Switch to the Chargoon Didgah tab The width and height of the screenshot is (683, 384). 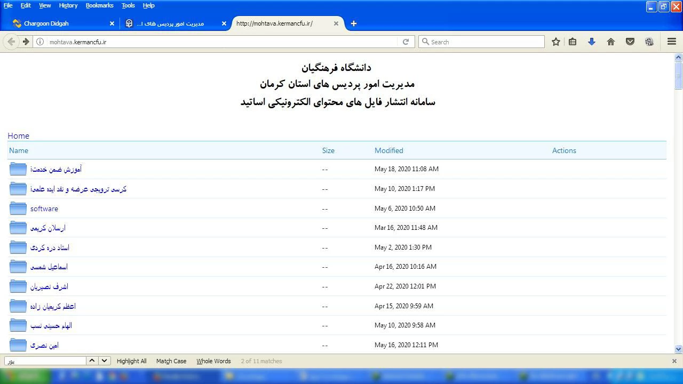click(46, 23)
